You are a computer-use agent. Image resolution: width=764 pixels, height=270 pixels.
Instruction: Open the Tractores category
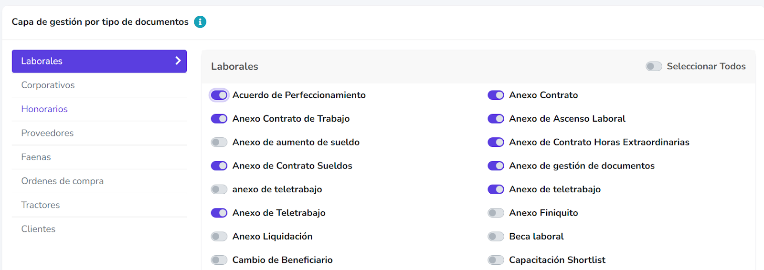point(99,205)
